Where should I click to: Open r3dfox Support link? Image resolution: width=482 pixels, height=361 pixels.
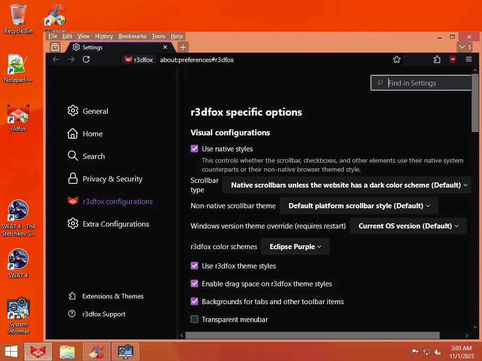tap(97, 314)
